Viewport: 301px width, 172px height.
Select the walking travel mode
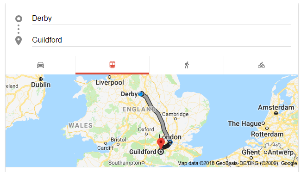187,65
